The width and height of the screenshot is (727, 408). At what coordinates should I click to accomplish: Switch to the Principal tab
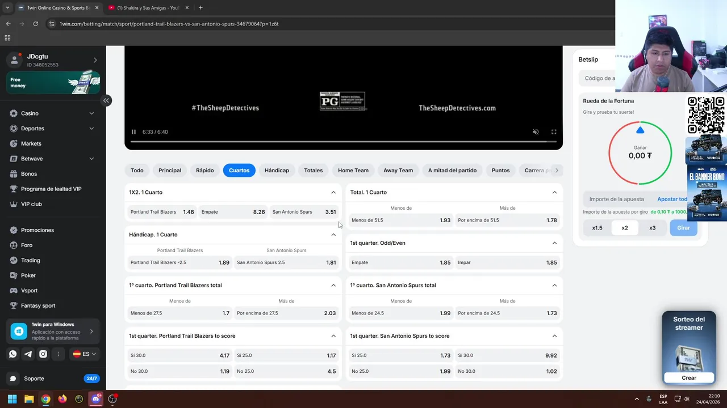pyautogui.click(x=170, y=171)
